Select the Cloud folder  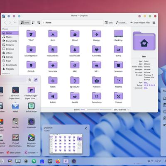(x=75, y=35)
